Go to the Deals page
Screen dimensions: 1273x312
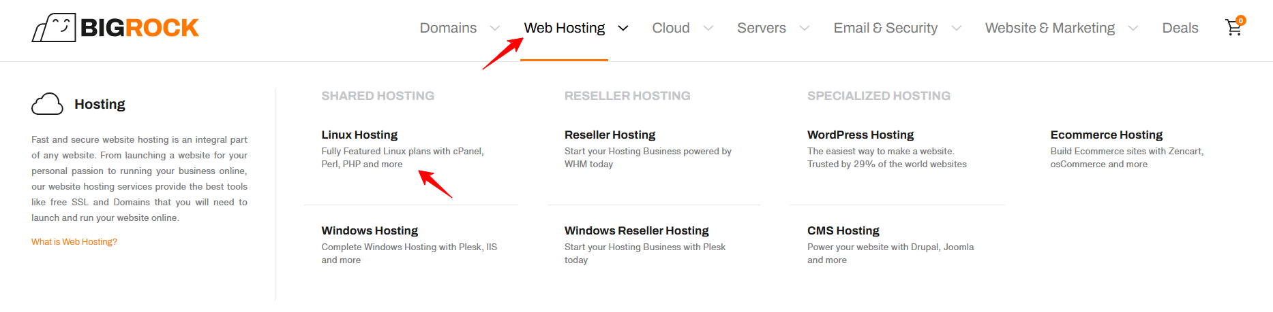coord(1180,28)
